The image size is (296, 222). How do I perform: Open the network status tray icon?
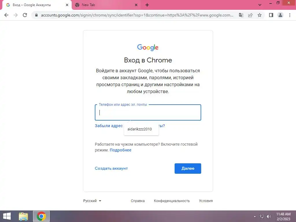[x=262, y=216]
